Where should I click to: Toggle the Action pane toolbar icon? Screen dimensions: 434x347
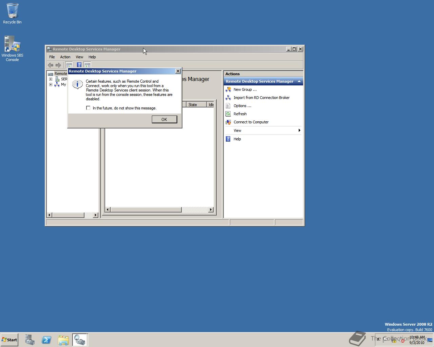pyautogui.click(x=87, y=65)
